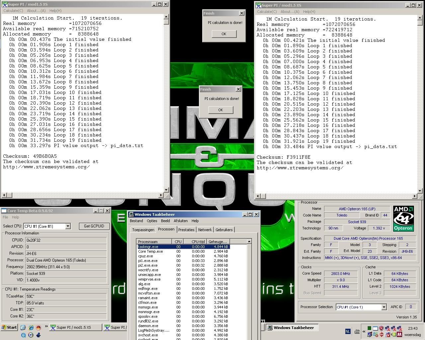Collapse the system tray with the chevron
Viewport: 425px width, 340px height.
pyautogui.click(x=364, y=331)
